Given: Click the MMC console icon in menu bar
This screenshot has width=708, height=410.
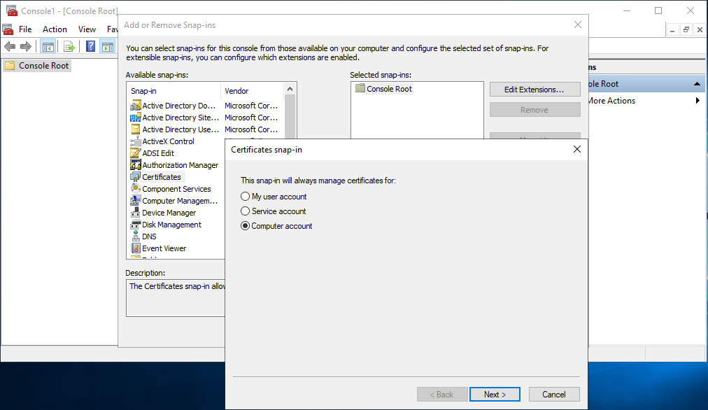Looking at the screenshot, I should pyautogui.click(x=8, y=29).
